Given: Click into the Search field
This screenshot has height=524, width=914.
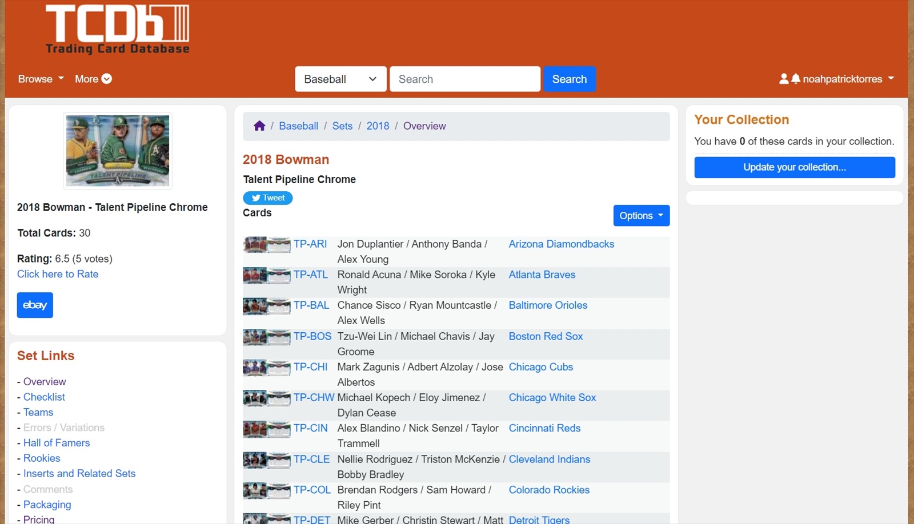Looking at the screenshot, I should pos(465,79).
